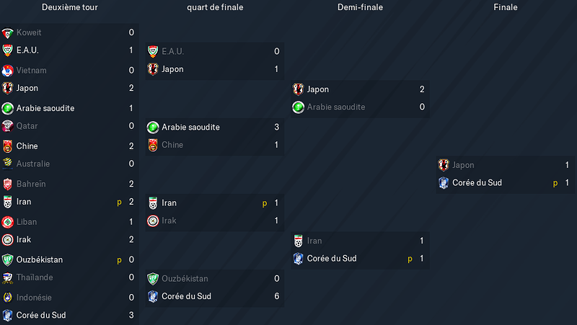The height and width of the screenshot is (325, 577).
Task: Select Ouzbékistan in the quart de finale
Action: coord(185,279)
